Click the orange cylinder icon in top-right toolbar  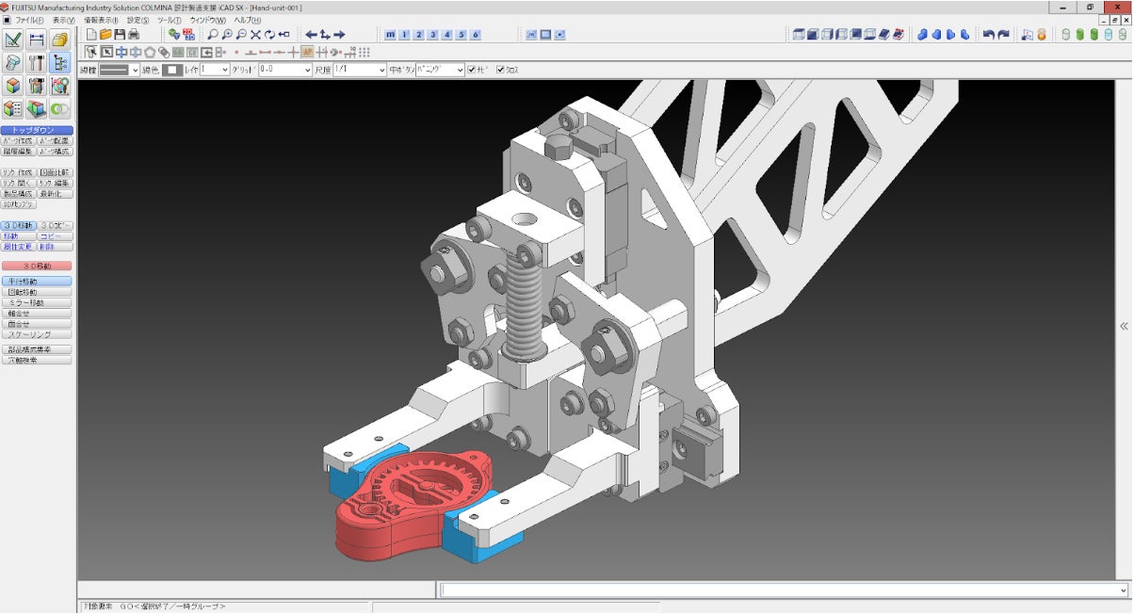(1041, 35)
